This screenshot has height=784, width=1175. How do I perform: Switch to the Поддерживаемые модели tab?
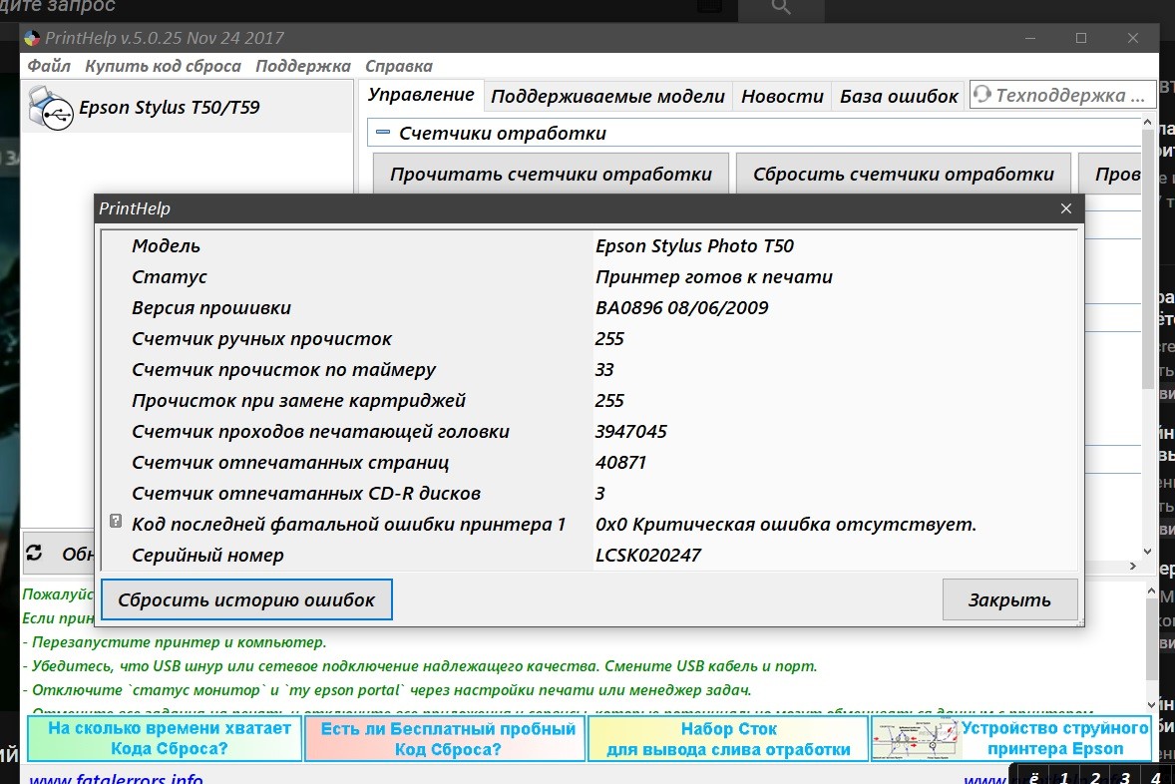pyautogui.click(x=607, y=96)
